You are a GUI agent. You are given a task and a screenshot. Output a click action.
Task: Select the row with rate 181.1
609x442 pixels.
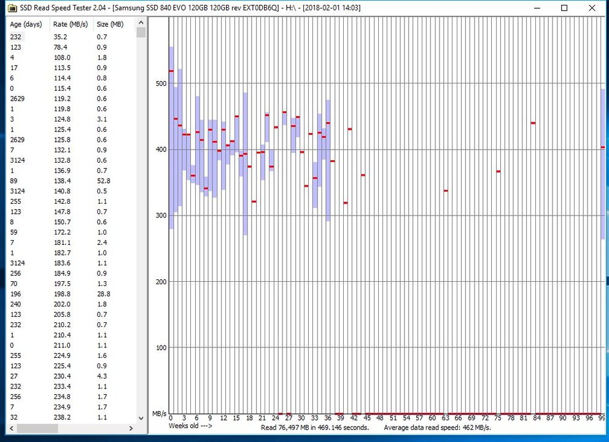coord(72,242)
